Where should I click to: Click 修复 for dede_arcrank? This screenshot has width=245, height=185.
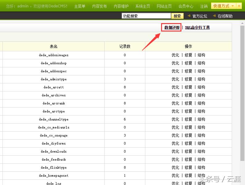tap(188, 103)
